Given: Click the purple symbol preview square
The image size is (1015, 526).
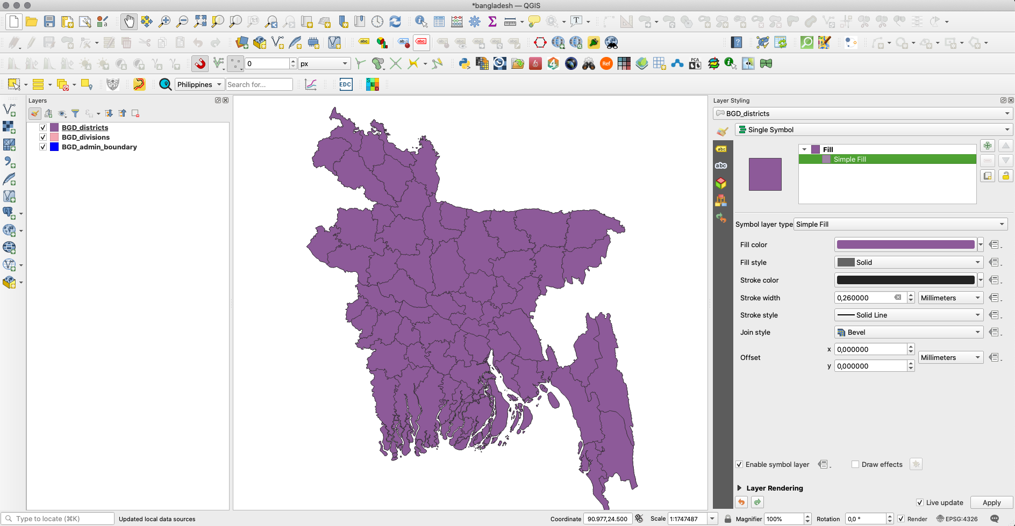Looking at the screenshot, I should tap(765, 174).
